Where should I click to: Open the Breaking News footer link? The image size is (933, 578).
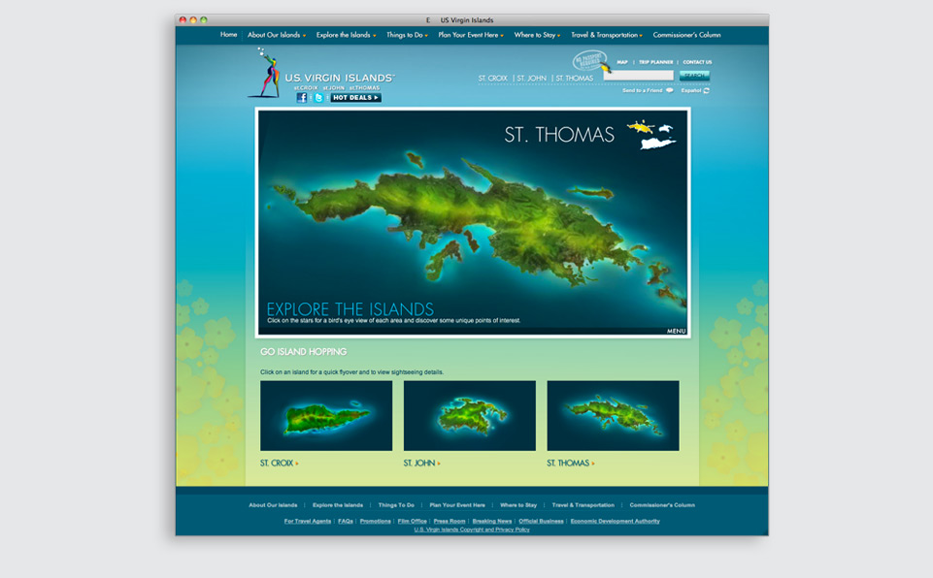[x=491, y=521]
